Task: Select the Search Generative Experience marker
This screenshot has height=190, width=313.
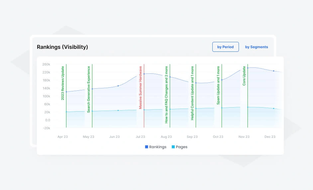Action: pyautogui.click(x=89, y=89)
